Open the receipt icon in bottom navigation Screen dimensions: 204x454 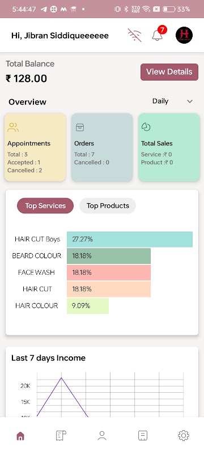tap(61, 435)
